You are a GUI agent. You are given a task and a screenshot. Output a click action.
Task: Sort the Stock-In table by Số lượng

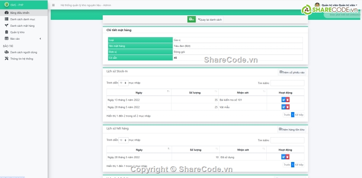coord(195,92)
